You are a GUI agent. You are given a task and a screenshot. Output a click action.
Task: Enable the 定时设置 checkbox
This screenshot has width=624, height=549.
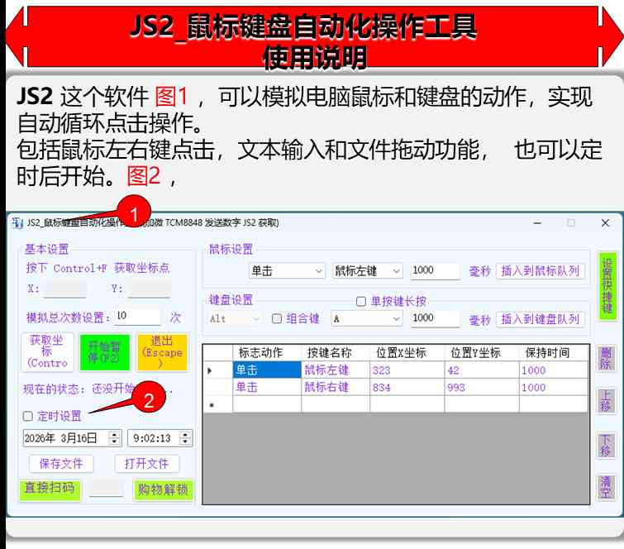[28, 416]
